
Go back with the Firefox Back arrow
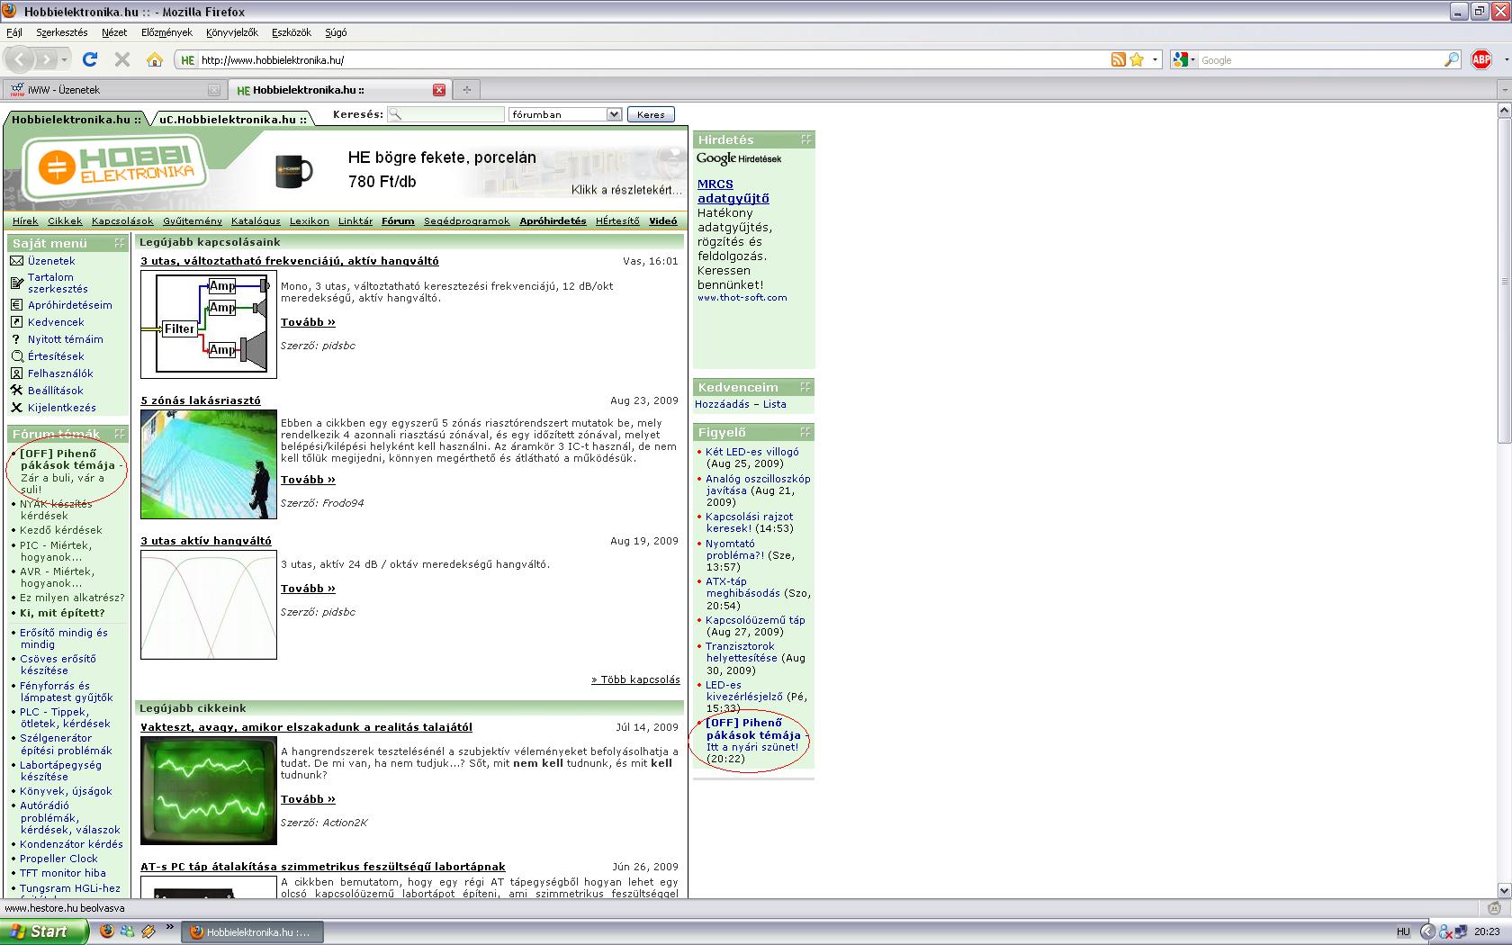click(x=20, y=60)
